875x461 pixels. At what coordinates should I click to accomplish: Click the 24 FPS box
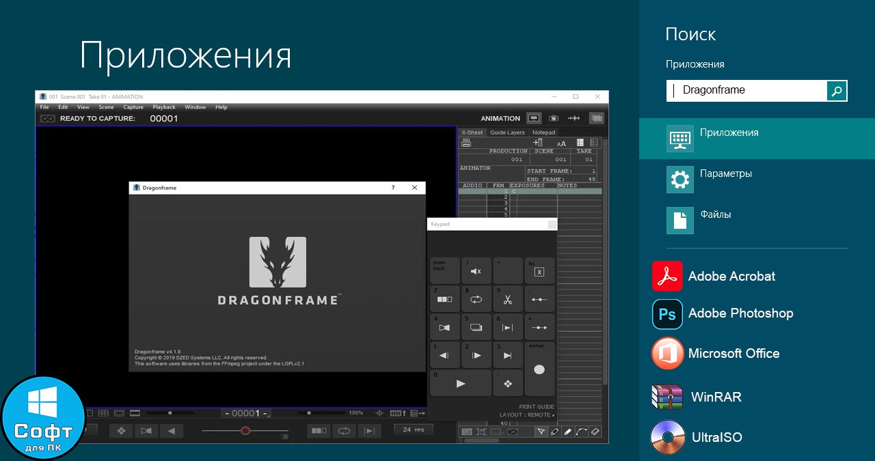coord(413,430)
